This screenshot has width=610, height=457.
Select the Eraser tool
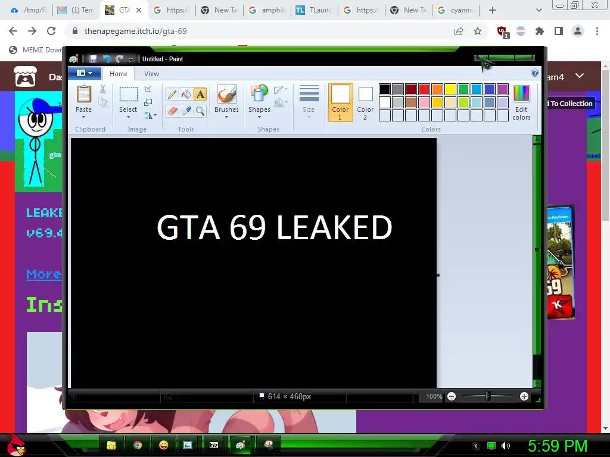coord(172,111)
